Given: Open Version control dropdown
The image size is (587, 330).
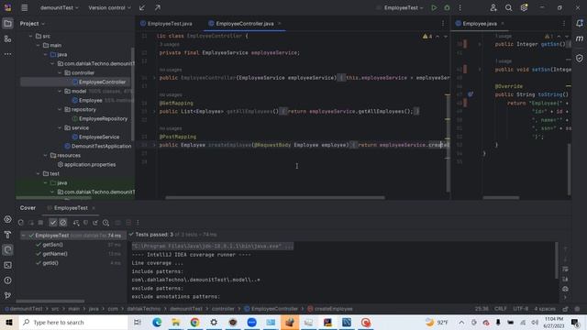Looking at the screenshot, I should (x=109, y=7).
